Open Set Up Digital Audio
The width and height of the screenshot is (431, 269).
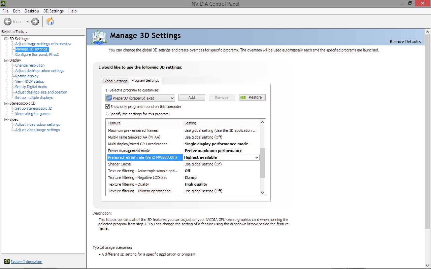point(31,87)
